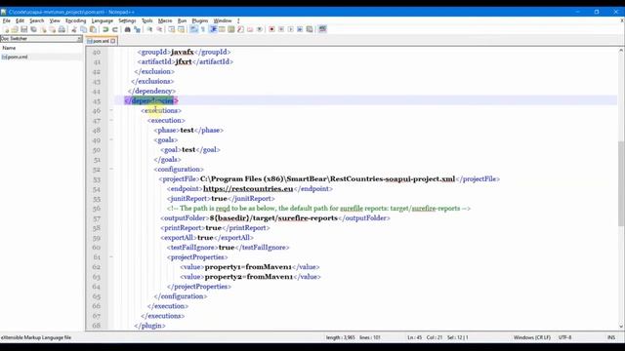Open the Language menu

tap(103, 20)
